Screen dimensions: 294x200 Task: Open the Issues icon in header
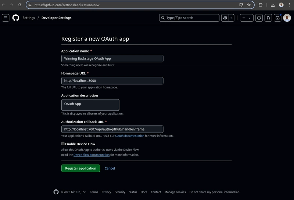pyautogui.click(x=259, y=18)
